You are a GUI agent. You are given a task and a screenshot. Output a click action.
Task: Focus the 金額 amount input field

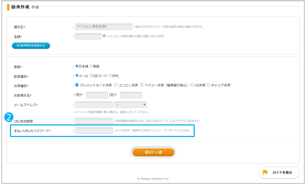[x=88, y=36]
